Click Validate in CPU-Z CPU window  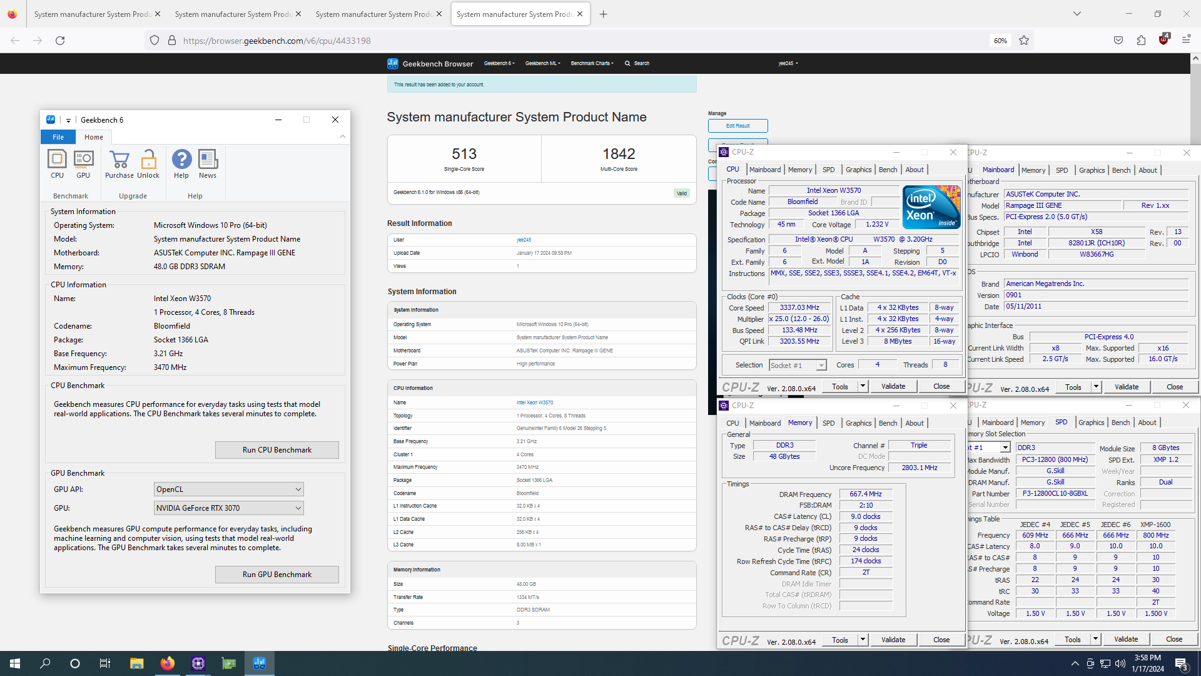893,386
